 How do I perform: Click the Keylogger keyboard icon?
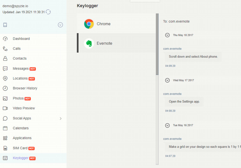(x=5, y=158)
